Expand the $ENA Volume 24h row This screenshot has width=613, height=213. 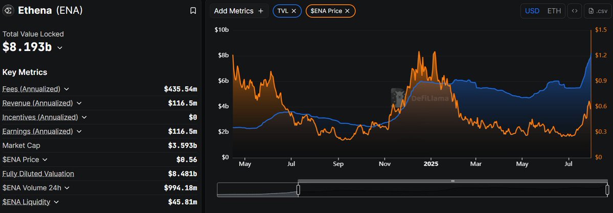click(x=67, y=188)
